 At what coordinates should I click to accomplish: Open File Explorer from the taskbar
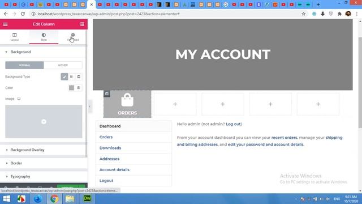(x=70, y=199)
